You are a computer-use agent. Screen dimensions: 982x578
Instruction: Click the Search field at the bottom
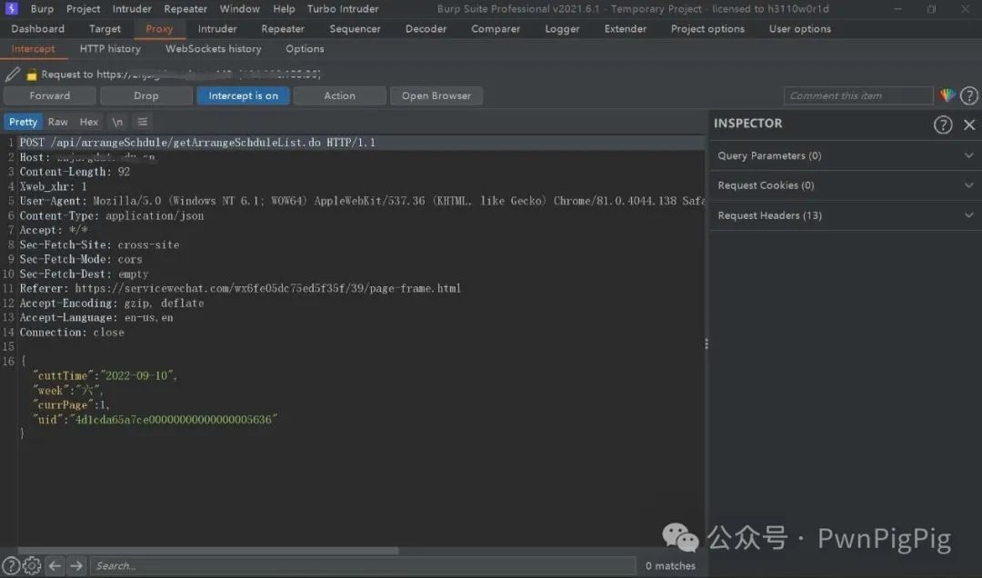click(x=363, y=565)
